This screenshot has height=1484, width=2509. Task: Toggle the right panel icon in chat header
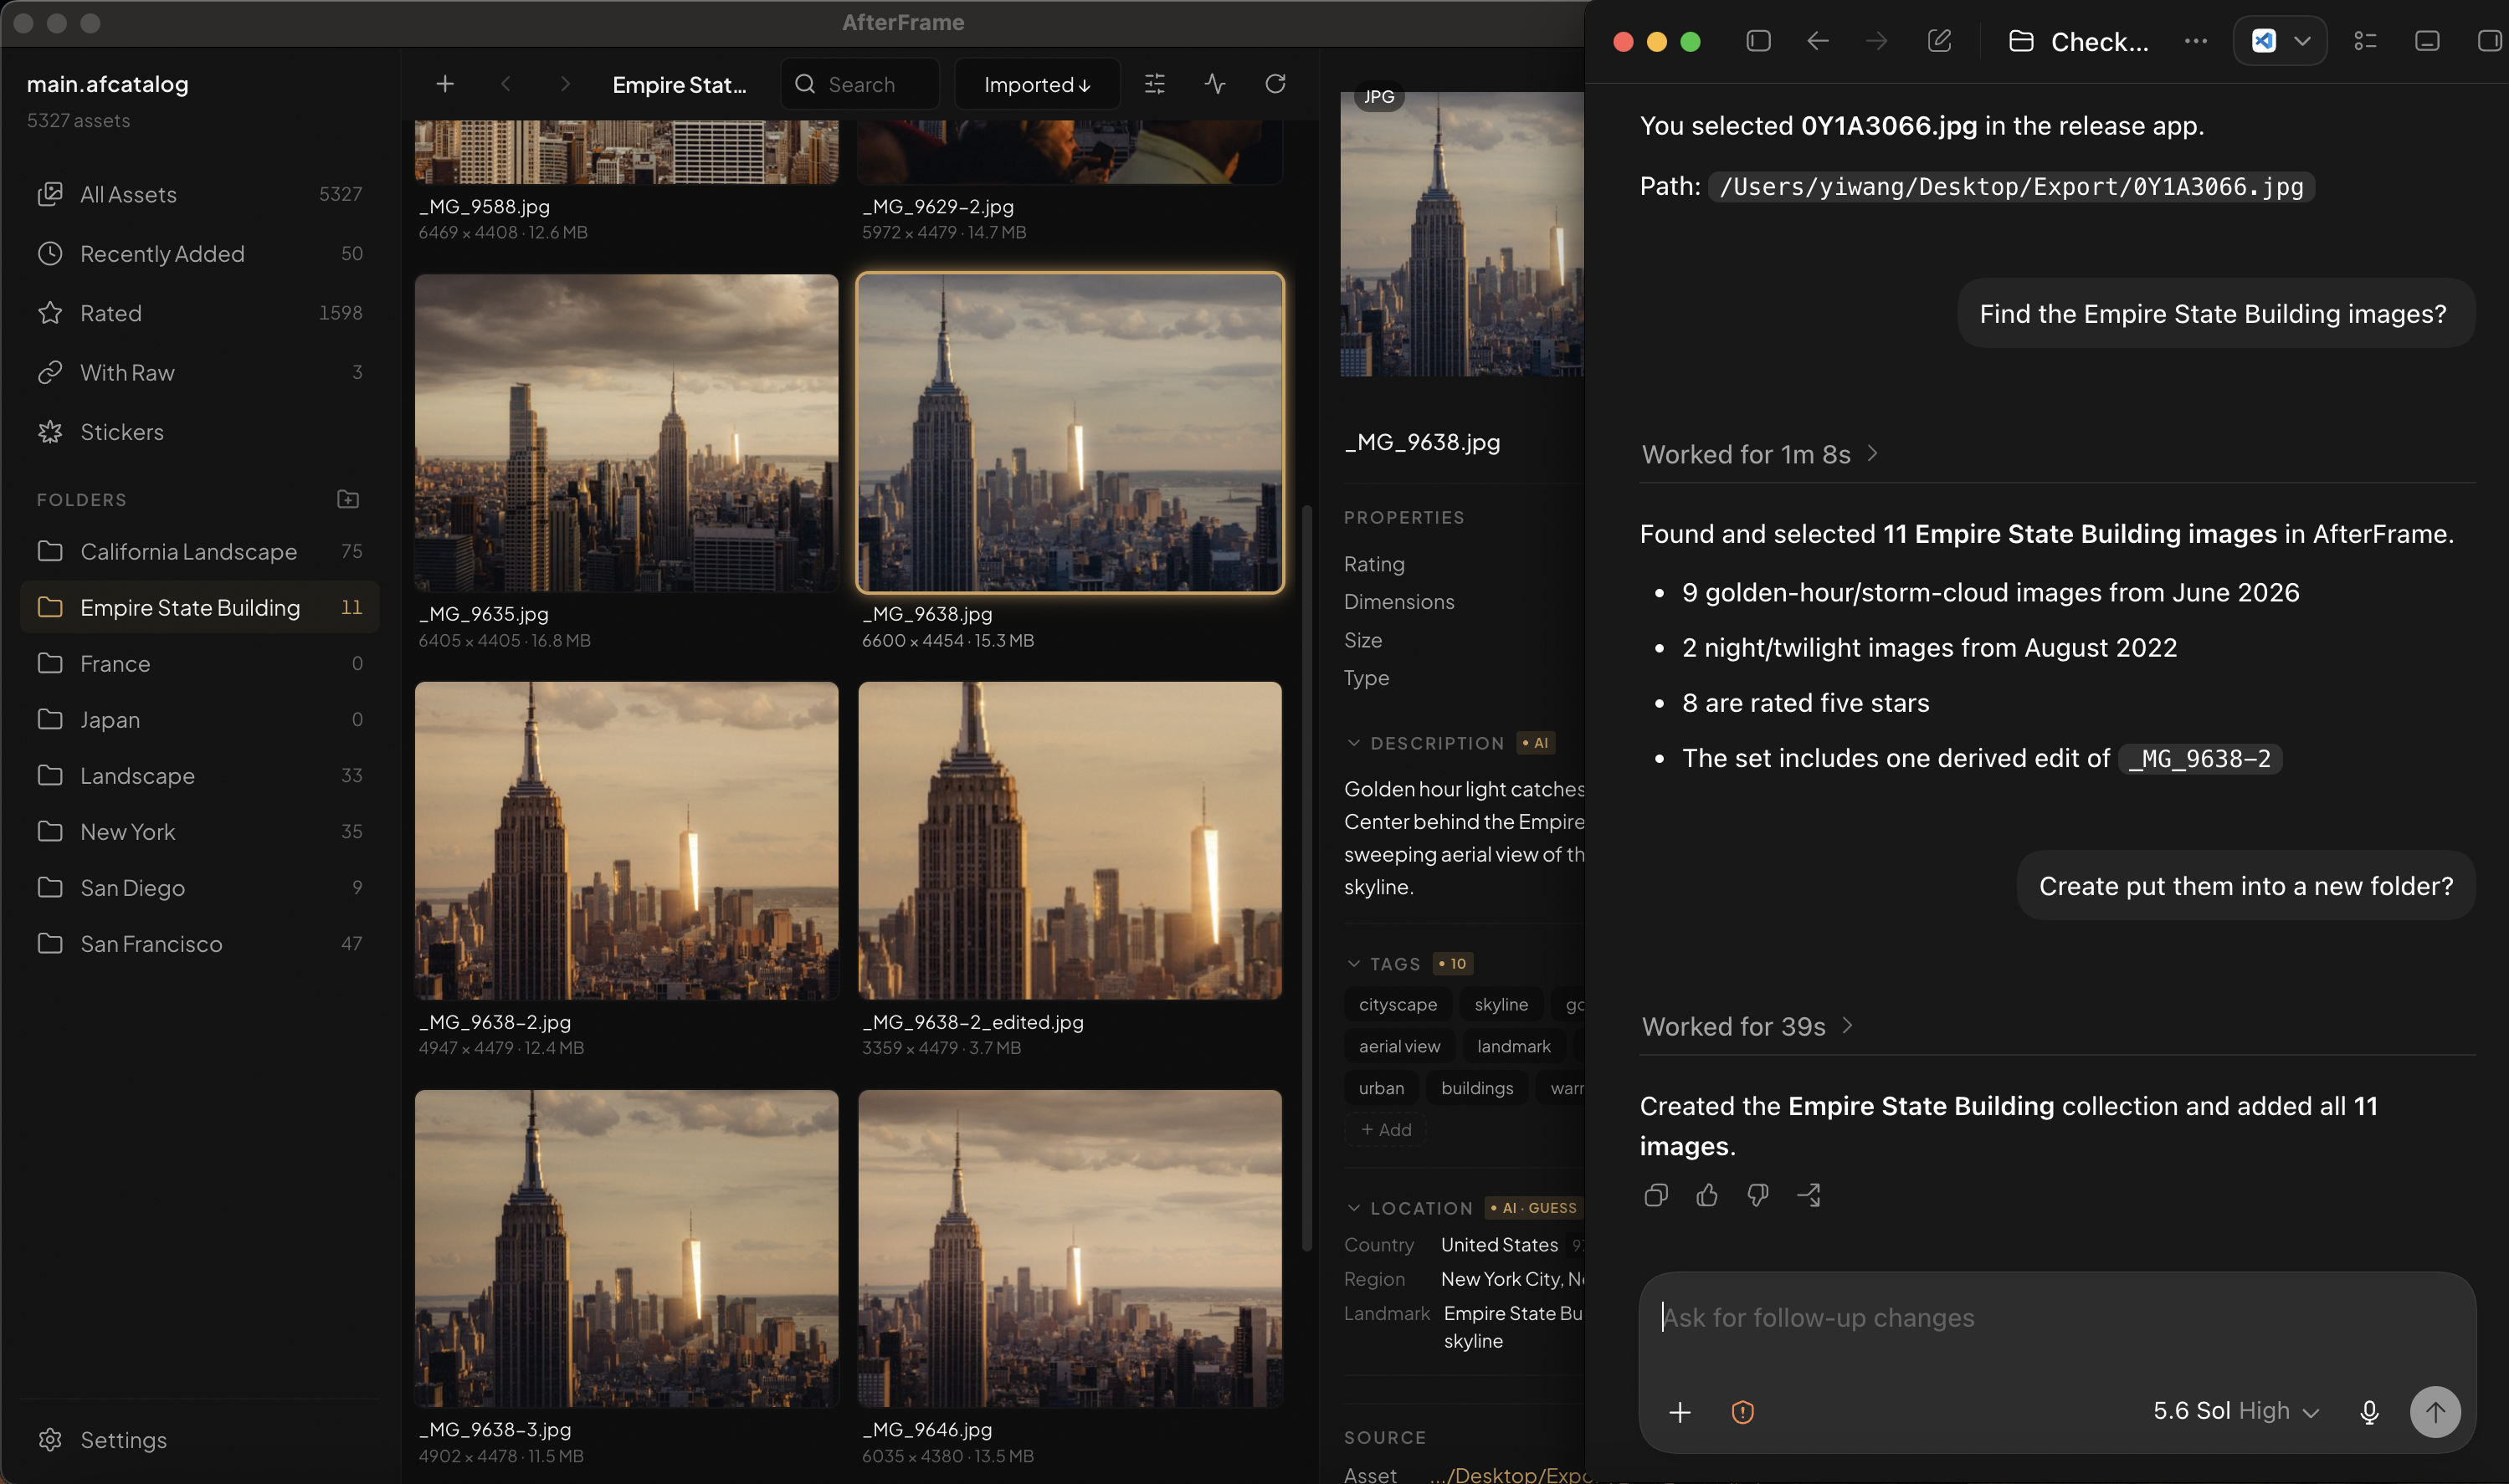coord(2488,41)
